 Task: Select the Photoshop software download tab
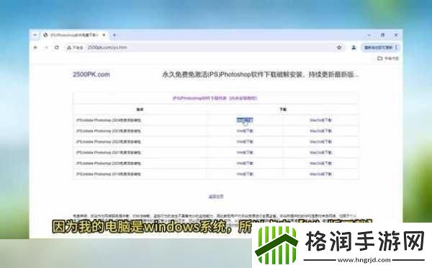pos(74,35)
